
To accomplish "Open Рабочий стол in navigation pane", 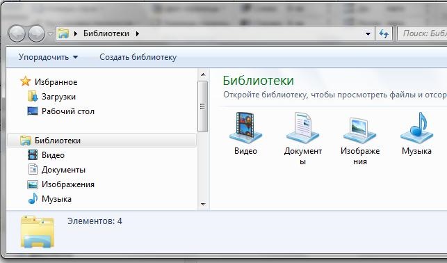I will point(68,111).
